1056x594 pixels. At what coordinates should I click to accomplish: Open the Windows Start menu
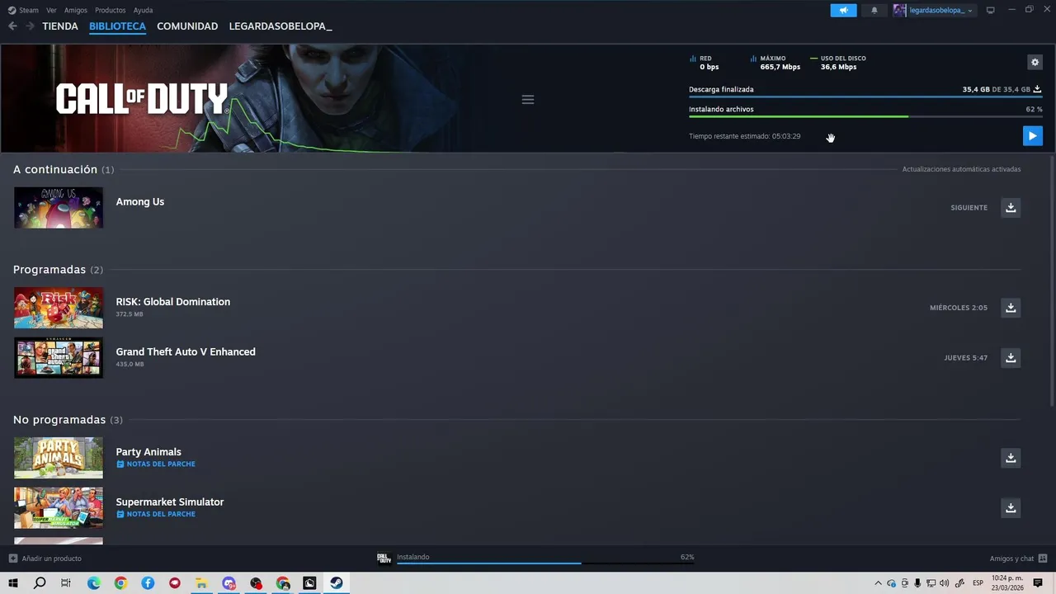(x=13, y=583)
